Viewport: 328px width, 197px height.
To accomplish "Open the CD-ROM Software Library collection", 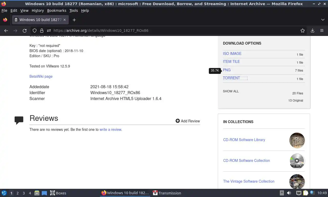I will pyautogui.click(x=244, y=140).
